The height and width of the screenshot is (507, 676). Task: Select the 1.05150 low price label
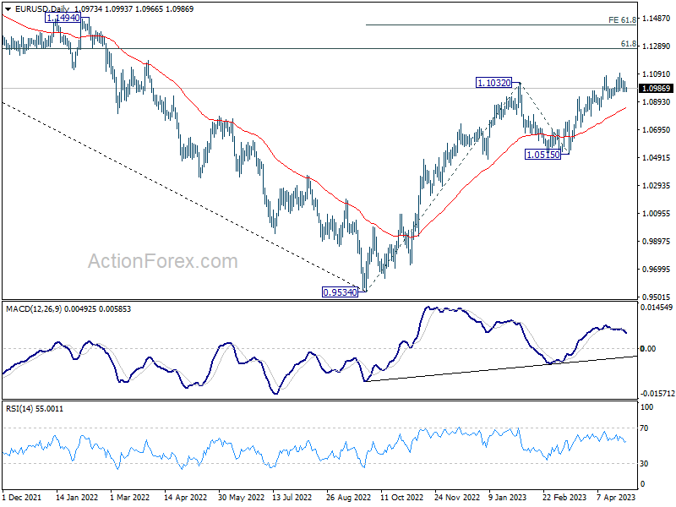(x=542, y=155)
